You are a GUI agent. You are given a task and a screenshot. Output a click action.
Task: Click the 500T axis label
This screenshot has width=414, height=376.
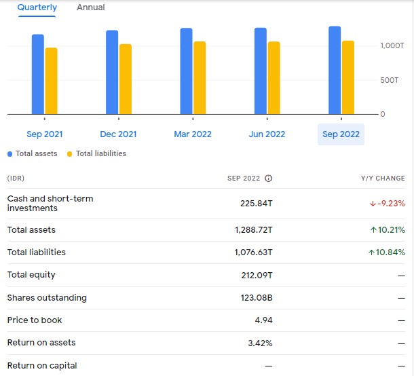pos(389,80)
